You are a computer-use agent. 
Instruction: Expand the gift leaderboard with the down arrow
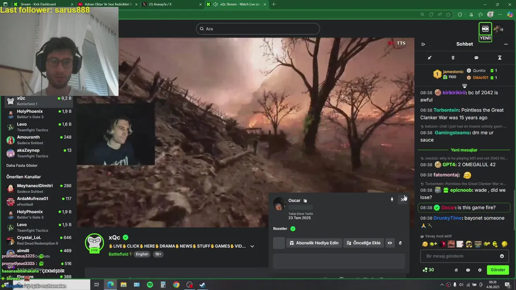click(x=464, y=86)
